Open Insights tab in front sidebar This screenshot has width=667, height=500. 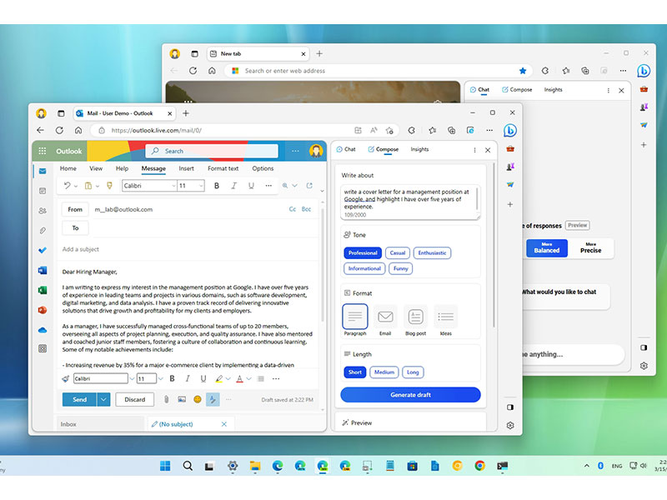tap(419, 149)
